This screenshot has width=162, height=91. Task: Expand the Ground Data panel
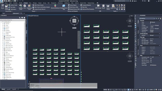click(x=9, y=11)
